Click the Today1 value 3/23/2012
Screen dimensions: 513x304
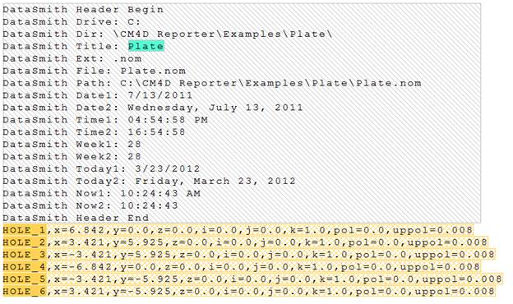tap(168, 169)
